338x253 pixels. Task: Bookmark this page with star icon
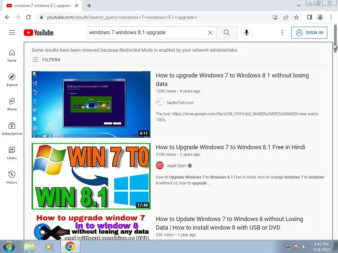point(296,17)
